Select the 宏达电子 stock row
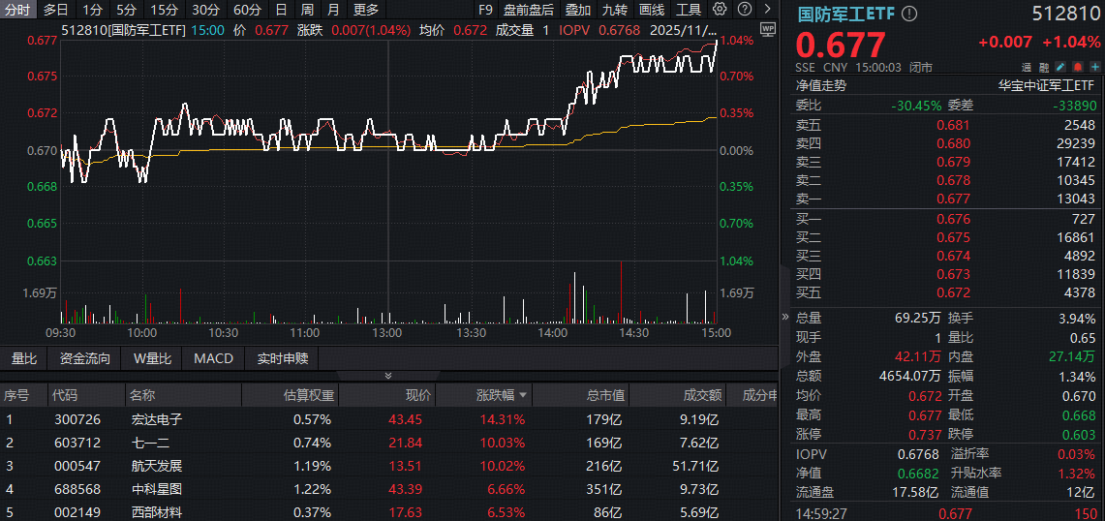1105x521 pixels. [157, 419]
